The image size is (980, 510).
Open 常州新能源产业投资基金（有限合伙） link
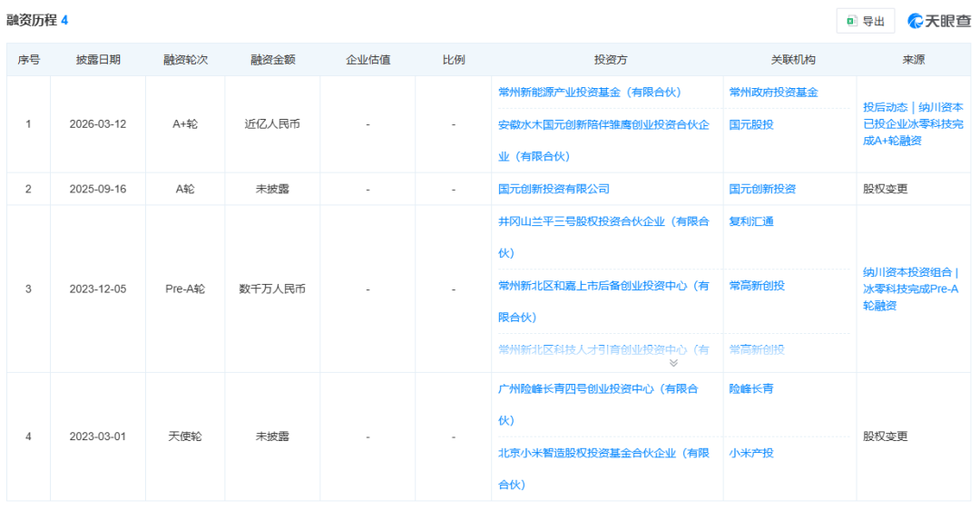pyautogui.click(x=590, y=93)
